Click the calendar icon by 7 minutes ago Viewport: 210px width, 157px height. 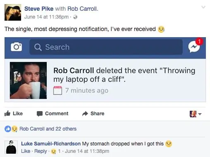(x=57, y=90)
